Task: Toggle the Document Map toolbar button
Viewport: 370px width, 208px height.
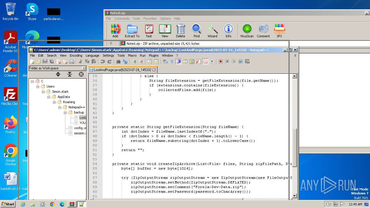Action: [x=192, y=62]
